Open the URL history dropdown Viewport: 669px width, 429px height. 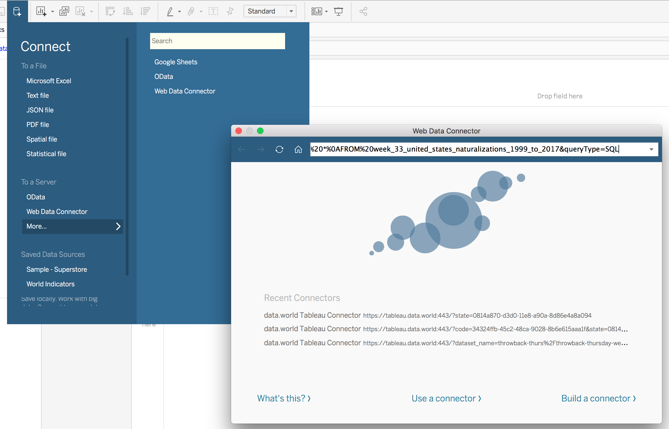pyautogui.click(x=651, y=149)
